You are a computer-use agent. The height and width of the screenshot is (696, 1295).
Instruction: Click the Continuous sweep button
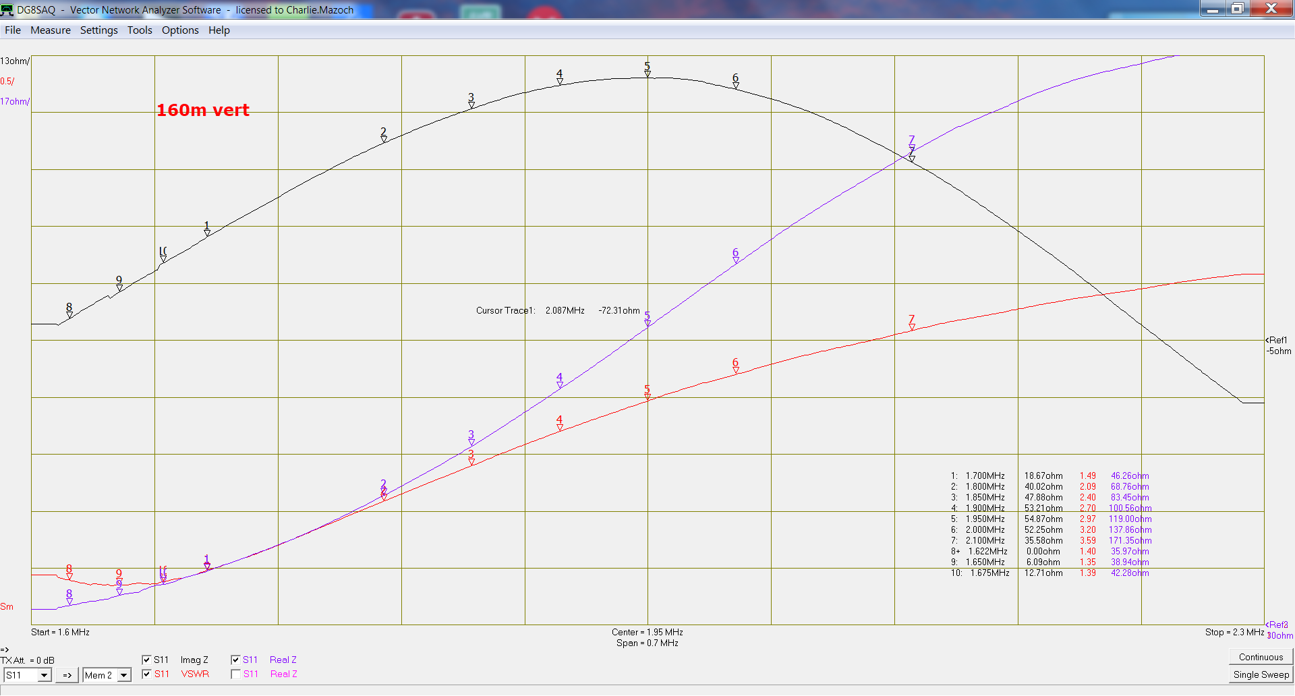pyautogui.click(x=1261, y=657)
